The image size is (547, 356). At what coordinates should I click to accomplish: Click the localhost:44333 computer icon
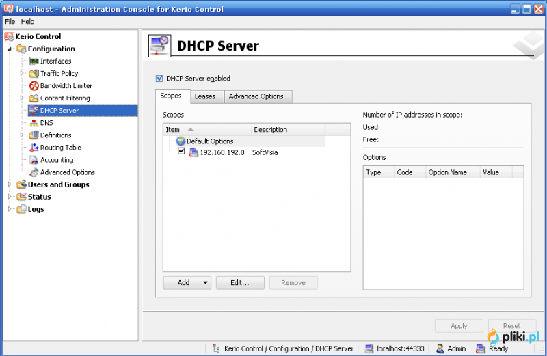tap(369, 348)
